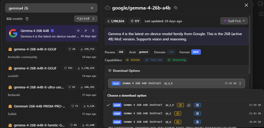Click the tool use badge on Gemma 4 26B A4B
This screenshot has width=264, height=128.
click(85, 31)
